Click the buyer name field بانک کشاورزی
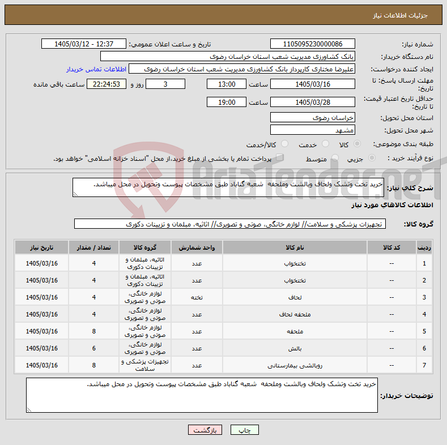 (228, 57)
